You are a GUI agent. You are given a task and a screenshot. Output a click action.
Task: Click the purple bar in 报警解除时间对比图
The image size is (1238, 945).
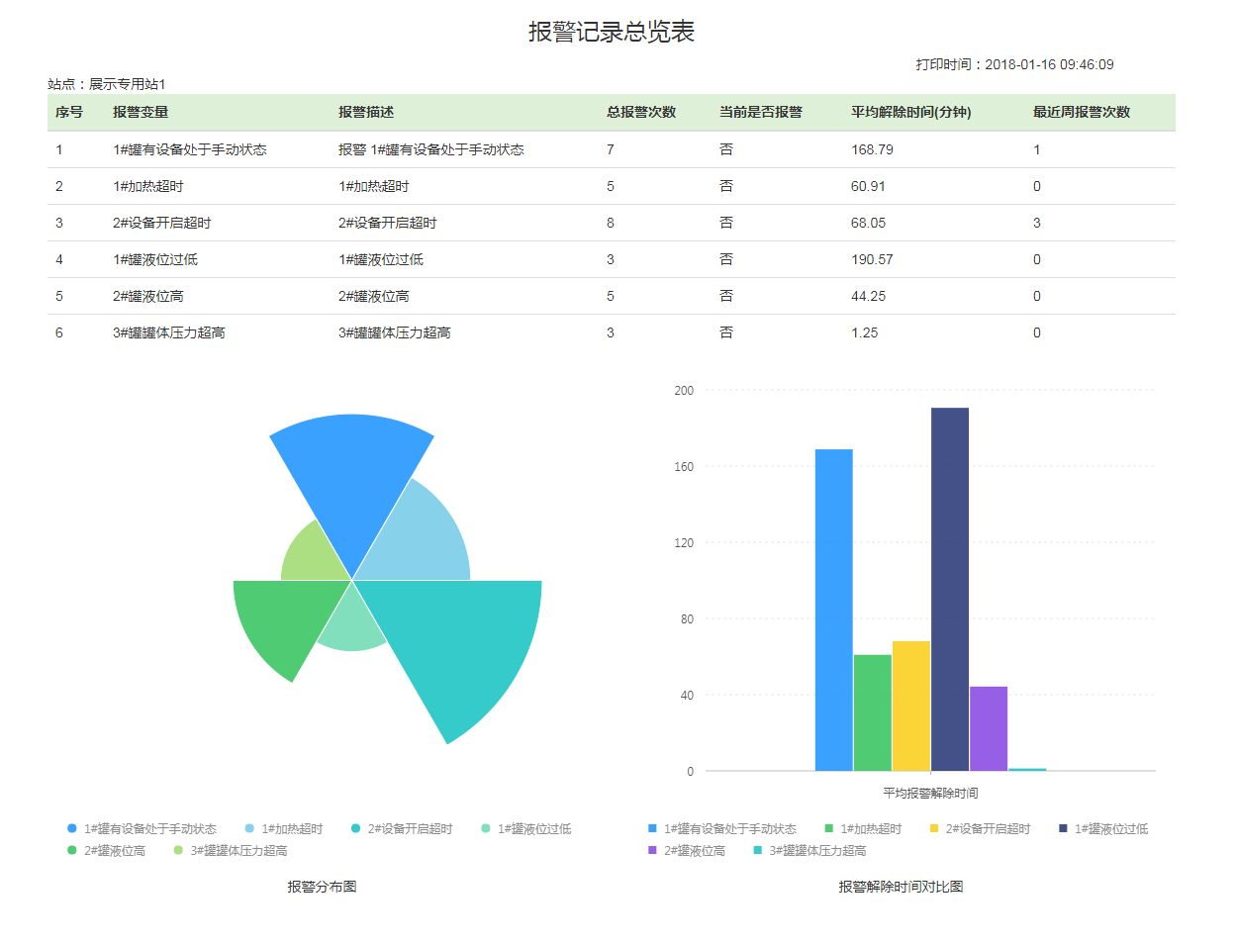(988, 728)
